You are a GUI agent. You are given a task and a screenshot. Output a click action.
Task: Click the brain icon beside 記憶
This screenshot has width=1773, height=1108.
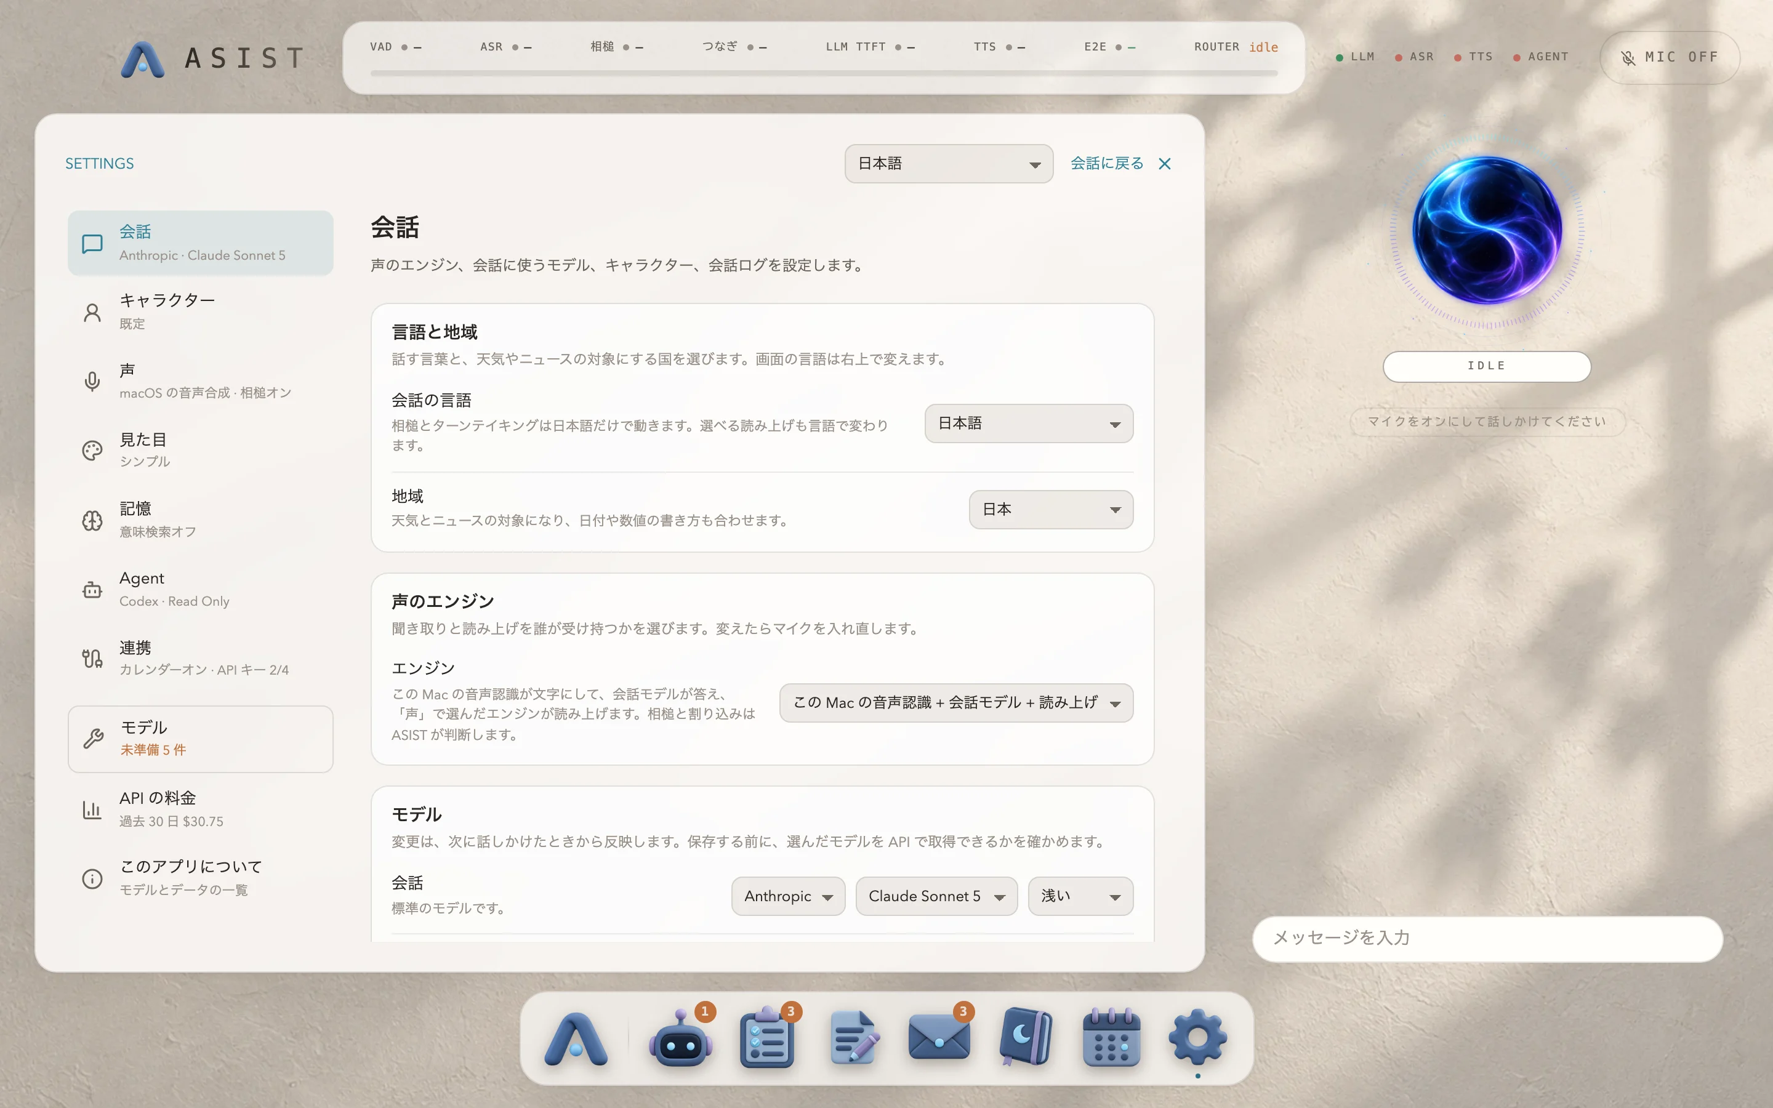click(92, 520)
